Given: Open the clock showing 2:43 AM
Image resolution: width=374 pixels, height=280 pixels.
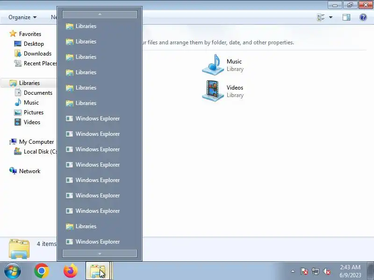Looking at the screenshot, I should point(350,271).
